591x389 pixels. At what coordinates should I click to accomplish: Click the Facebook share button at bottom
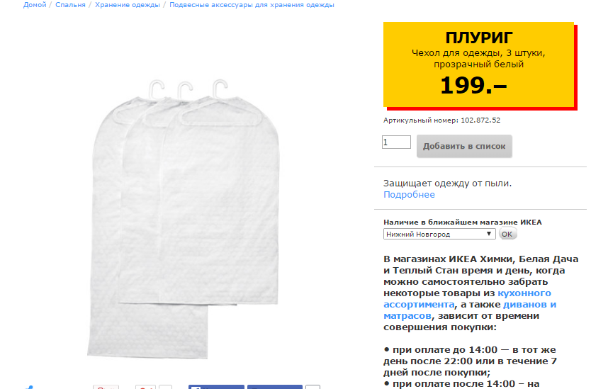pyautogui.click(x=275, y=387)
